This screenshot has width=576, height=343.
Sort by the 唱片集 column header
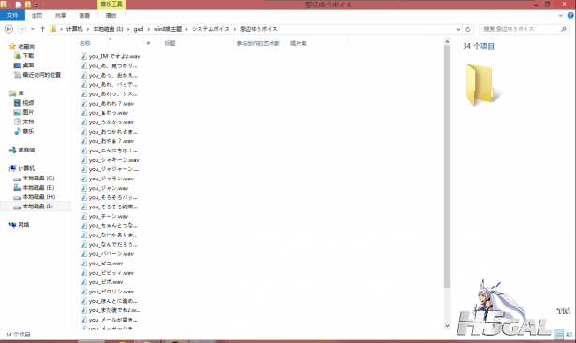pos(298,43)
